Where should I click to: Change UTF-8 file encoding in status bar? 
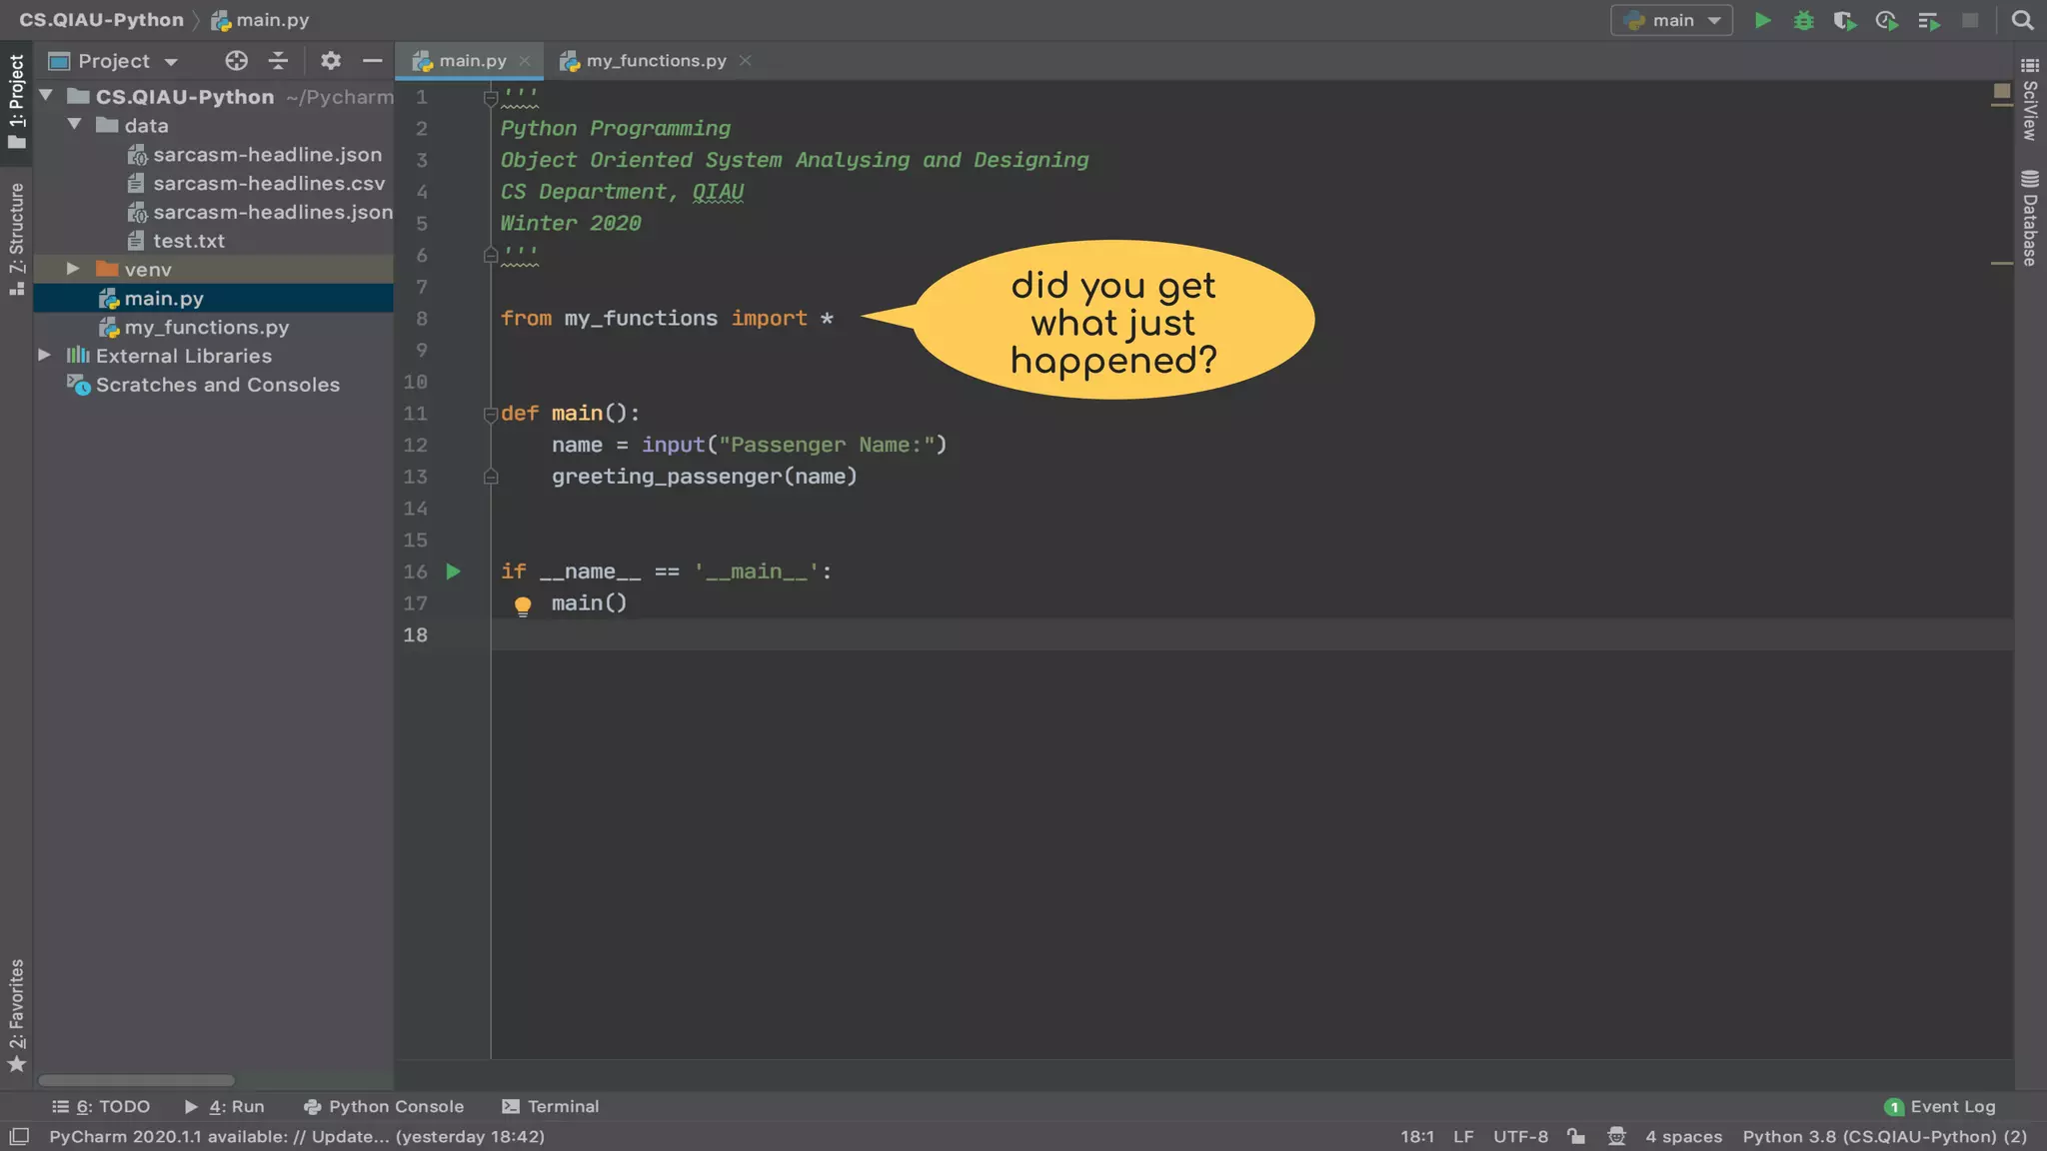[1520, 1136]
